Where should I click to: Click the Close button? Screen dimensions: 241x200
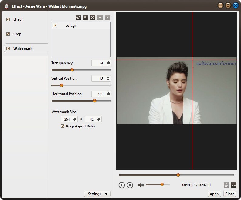pyautogui.click(x=229, y=194)
